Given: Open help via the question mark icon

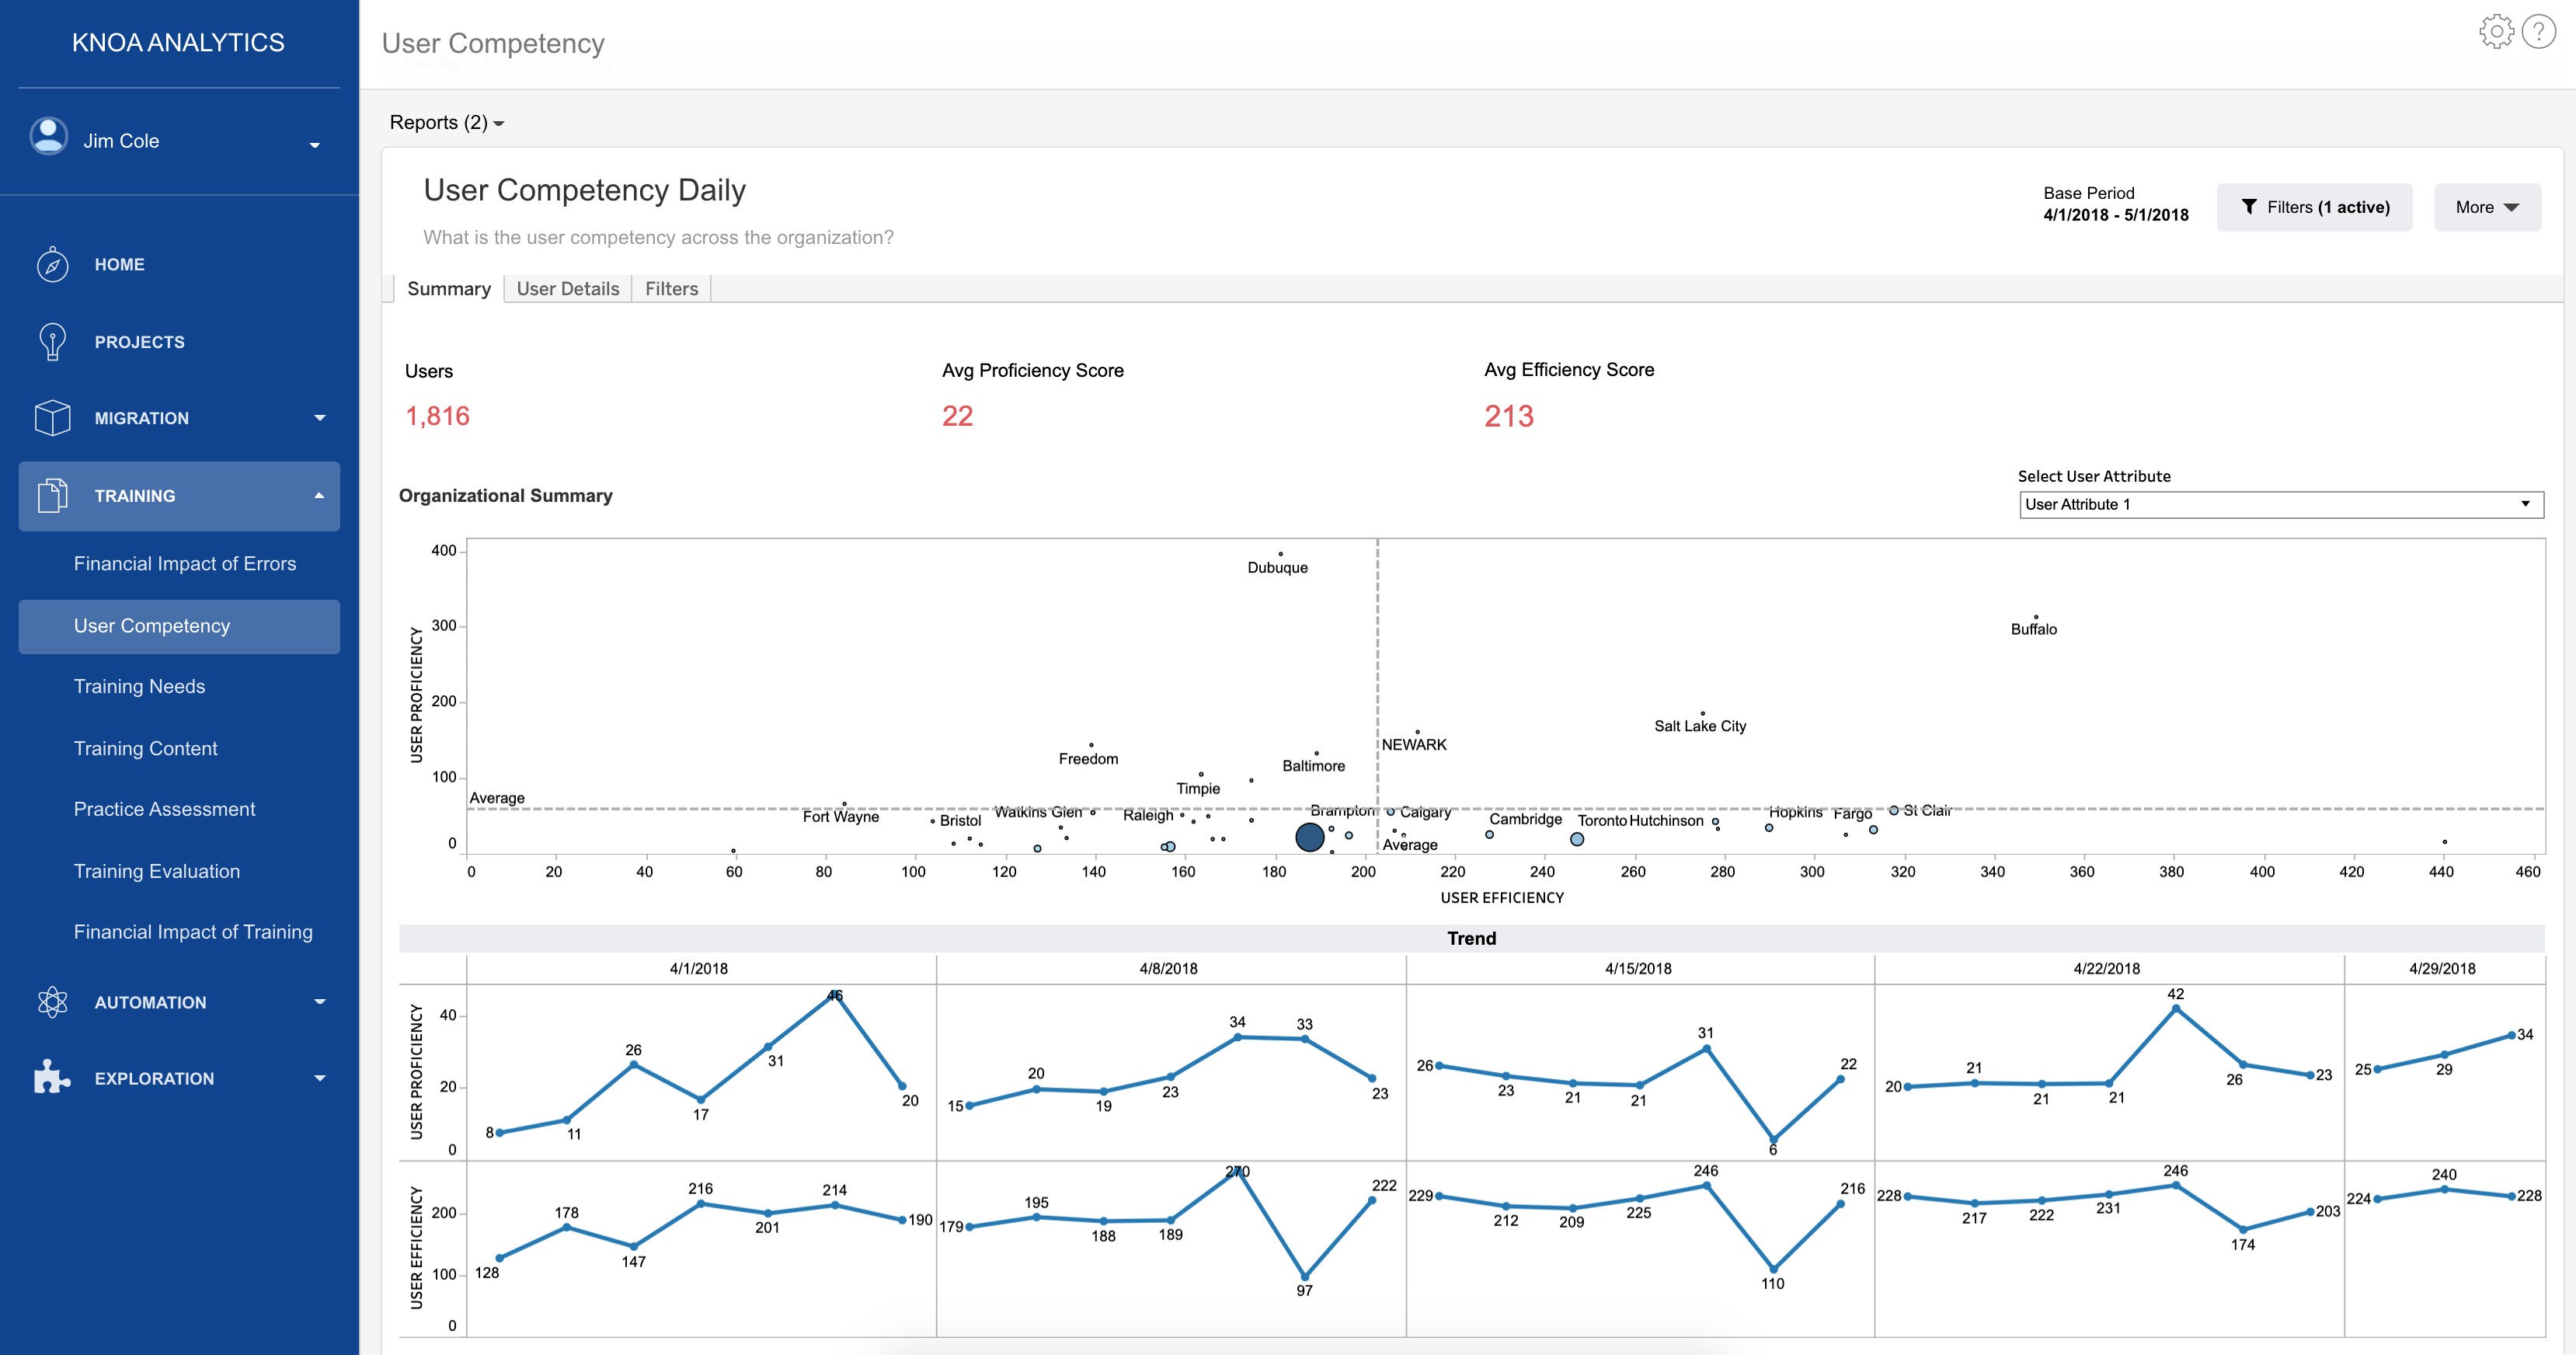Looking at the screenshot, I should pos(2539,32).
